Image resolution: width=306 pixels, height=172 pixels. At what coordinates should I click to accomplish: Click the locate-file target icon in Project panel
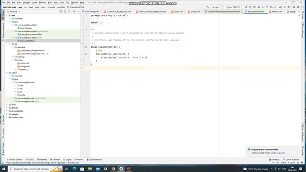61,11
